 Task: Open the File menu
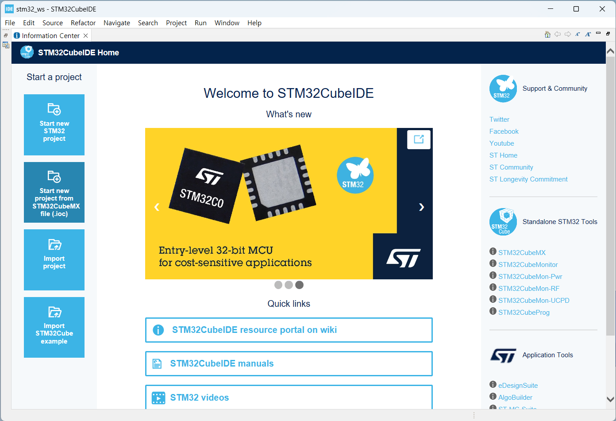[10, 23]
